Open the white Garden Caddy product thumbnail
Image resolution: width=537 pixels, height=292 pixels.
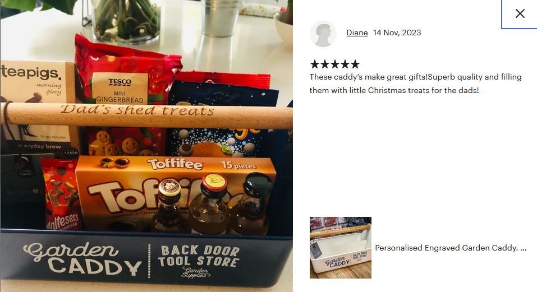click(x=341, y=248)
